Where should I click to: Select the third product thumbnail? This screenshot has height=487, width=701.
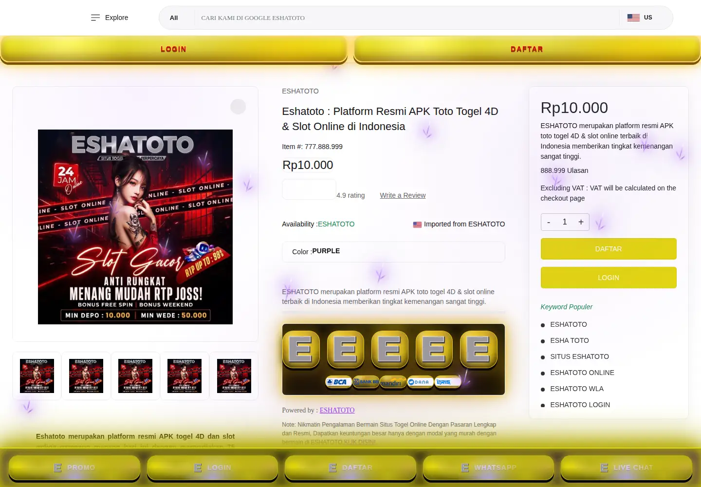tap(135, 376)
